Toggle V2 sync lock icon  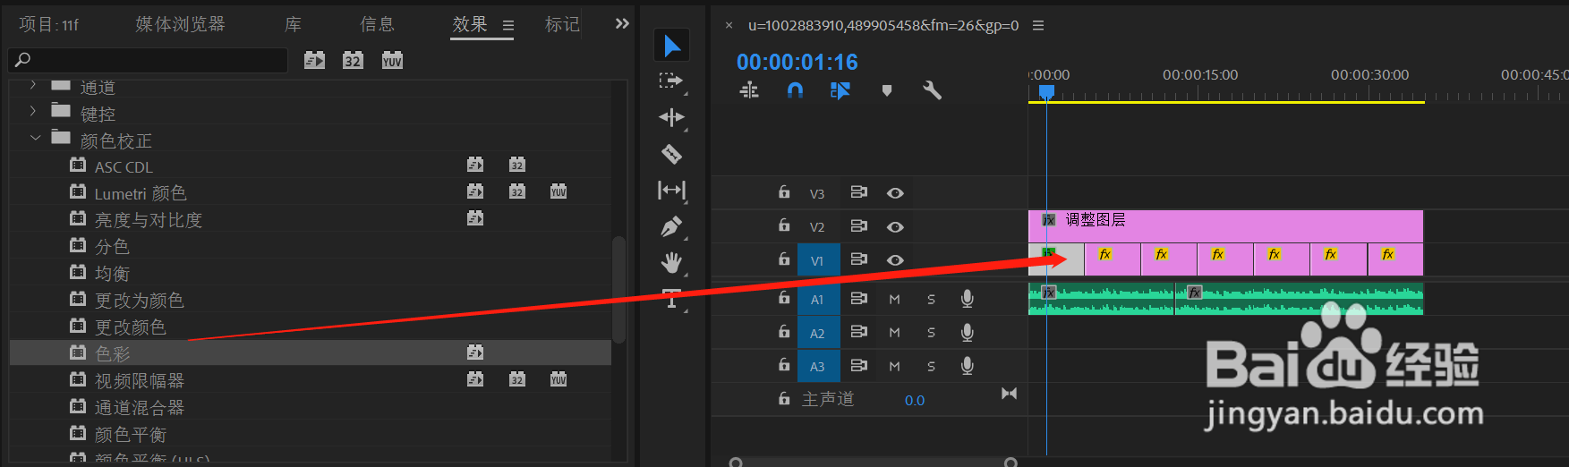pos(859,226)
